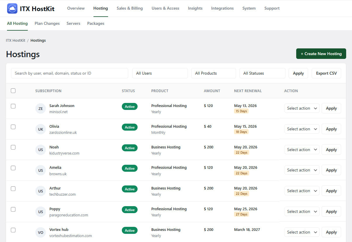Switch to the Packages tab
352x242 pixels.
point(96,23)
